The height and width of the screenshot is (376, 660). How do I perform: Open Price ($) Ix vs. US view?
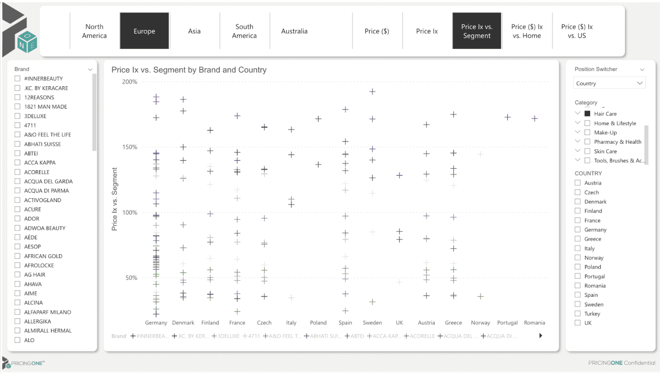[x=577, y=31]
